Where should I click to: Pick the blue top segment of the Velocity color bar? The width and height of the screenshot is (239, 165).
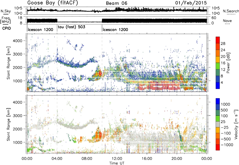(x=218, y=101)
